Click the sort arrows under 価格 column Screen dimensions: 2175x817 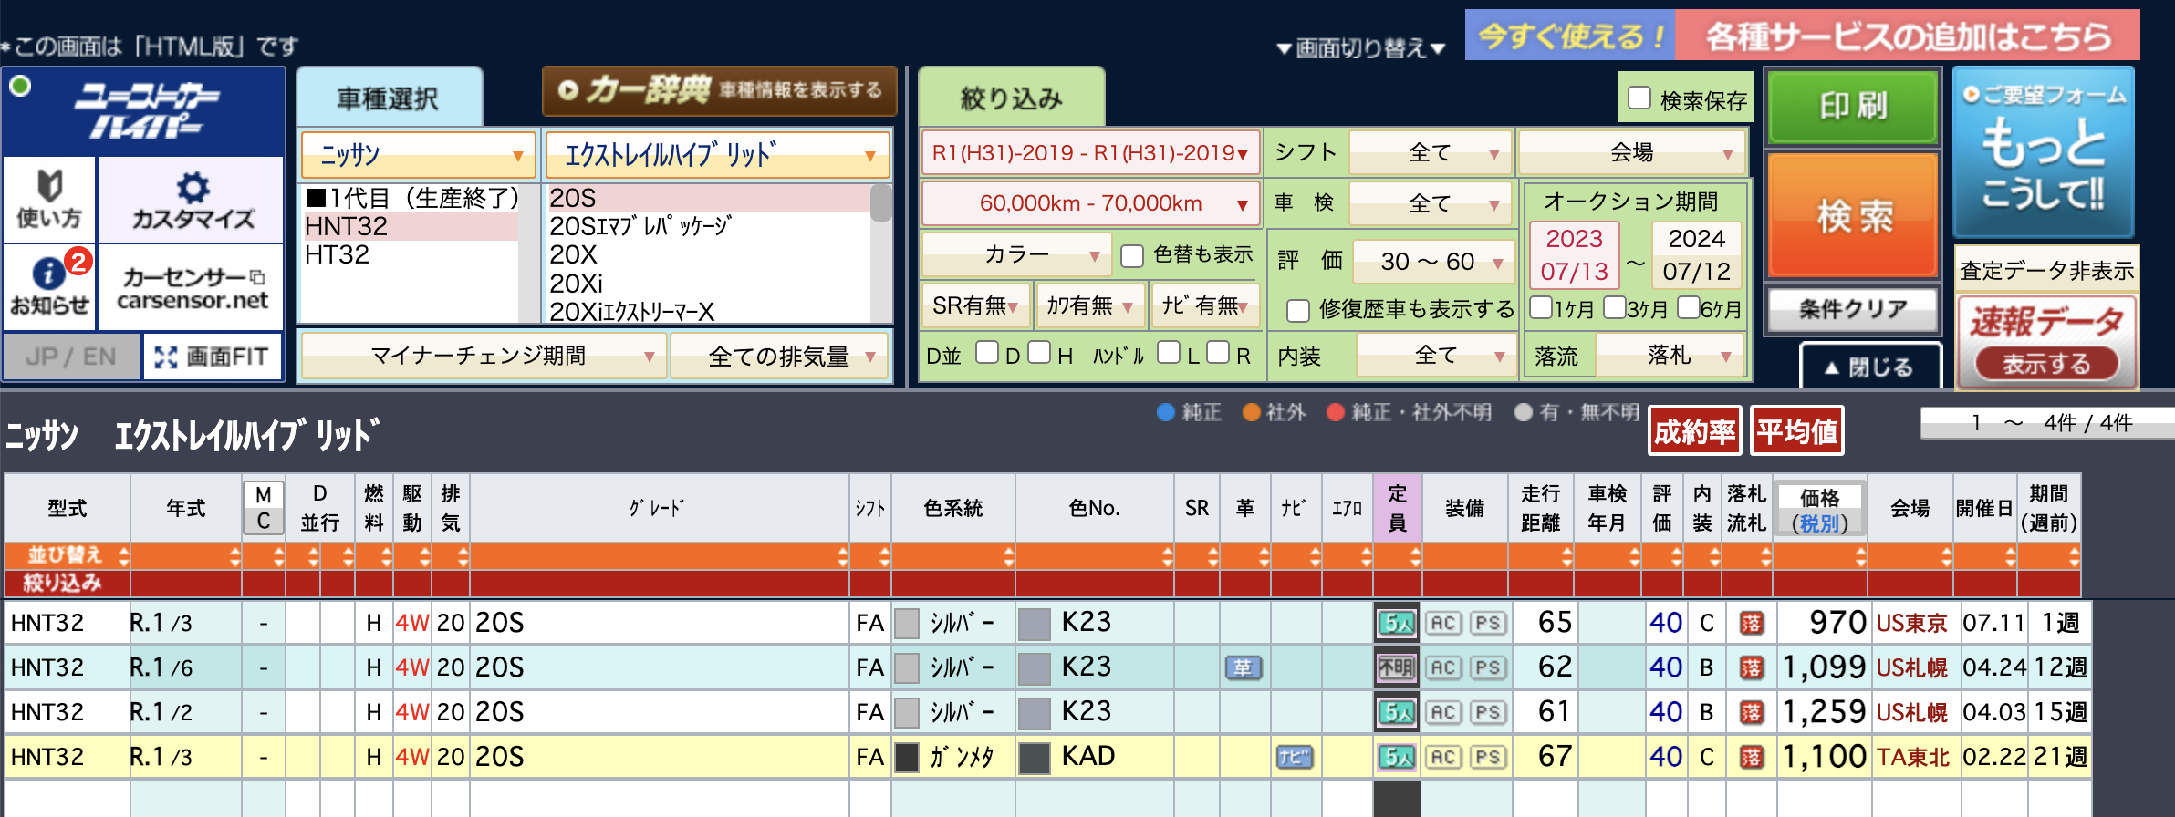click(1859, 556)
